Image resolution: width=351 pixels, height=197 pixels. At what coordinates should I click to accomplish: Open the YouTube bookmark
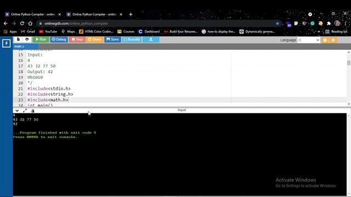click(48, 32)
